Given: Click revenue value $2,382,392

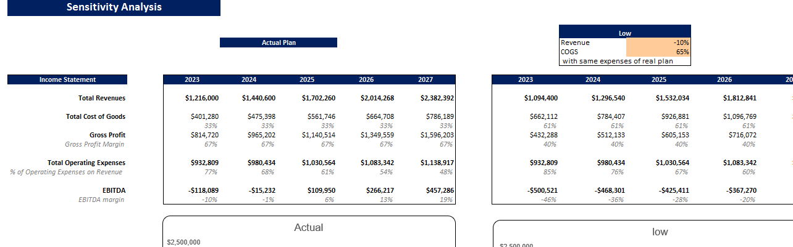Looking at the screenshot, I should (x=437, y=98).
